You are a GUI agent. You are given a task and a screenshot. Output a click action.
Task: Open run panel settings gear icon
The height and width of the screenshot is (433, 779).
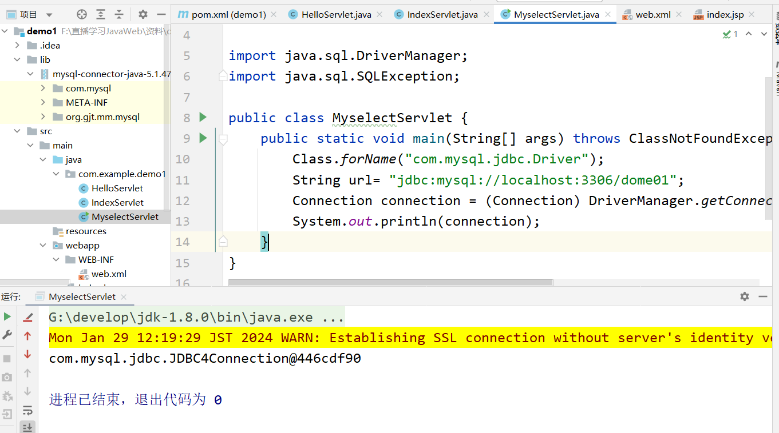pyautogui.click(x=744, y=296)
